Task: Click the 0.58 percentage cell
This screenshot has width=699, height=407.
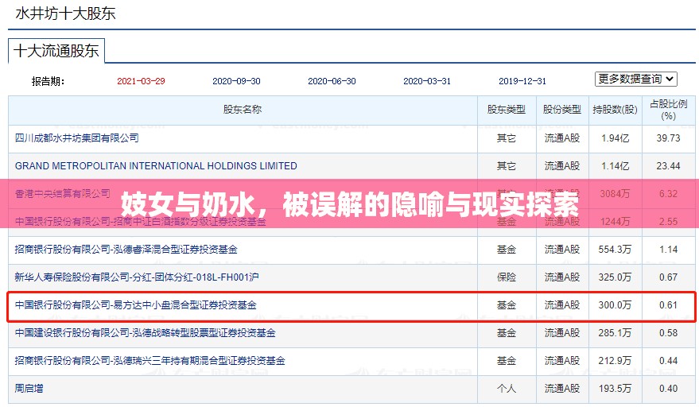Action: click(x=668, y=333)
